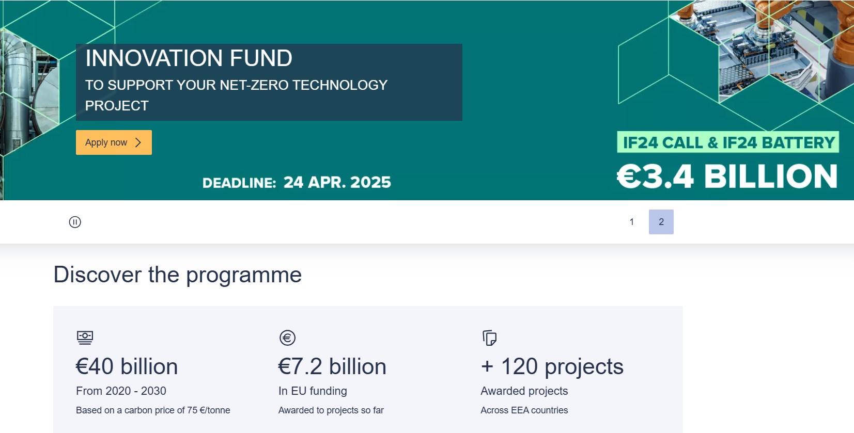Click the €3.4 BILLION banner text

(727, 177)
